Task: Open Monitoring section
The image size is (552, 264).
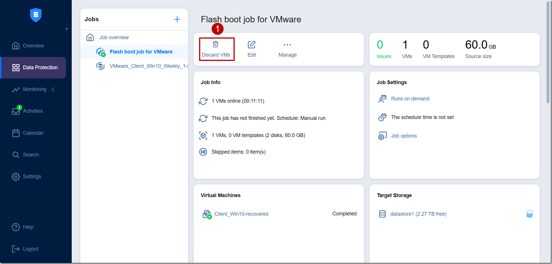Action: (34, 89)
